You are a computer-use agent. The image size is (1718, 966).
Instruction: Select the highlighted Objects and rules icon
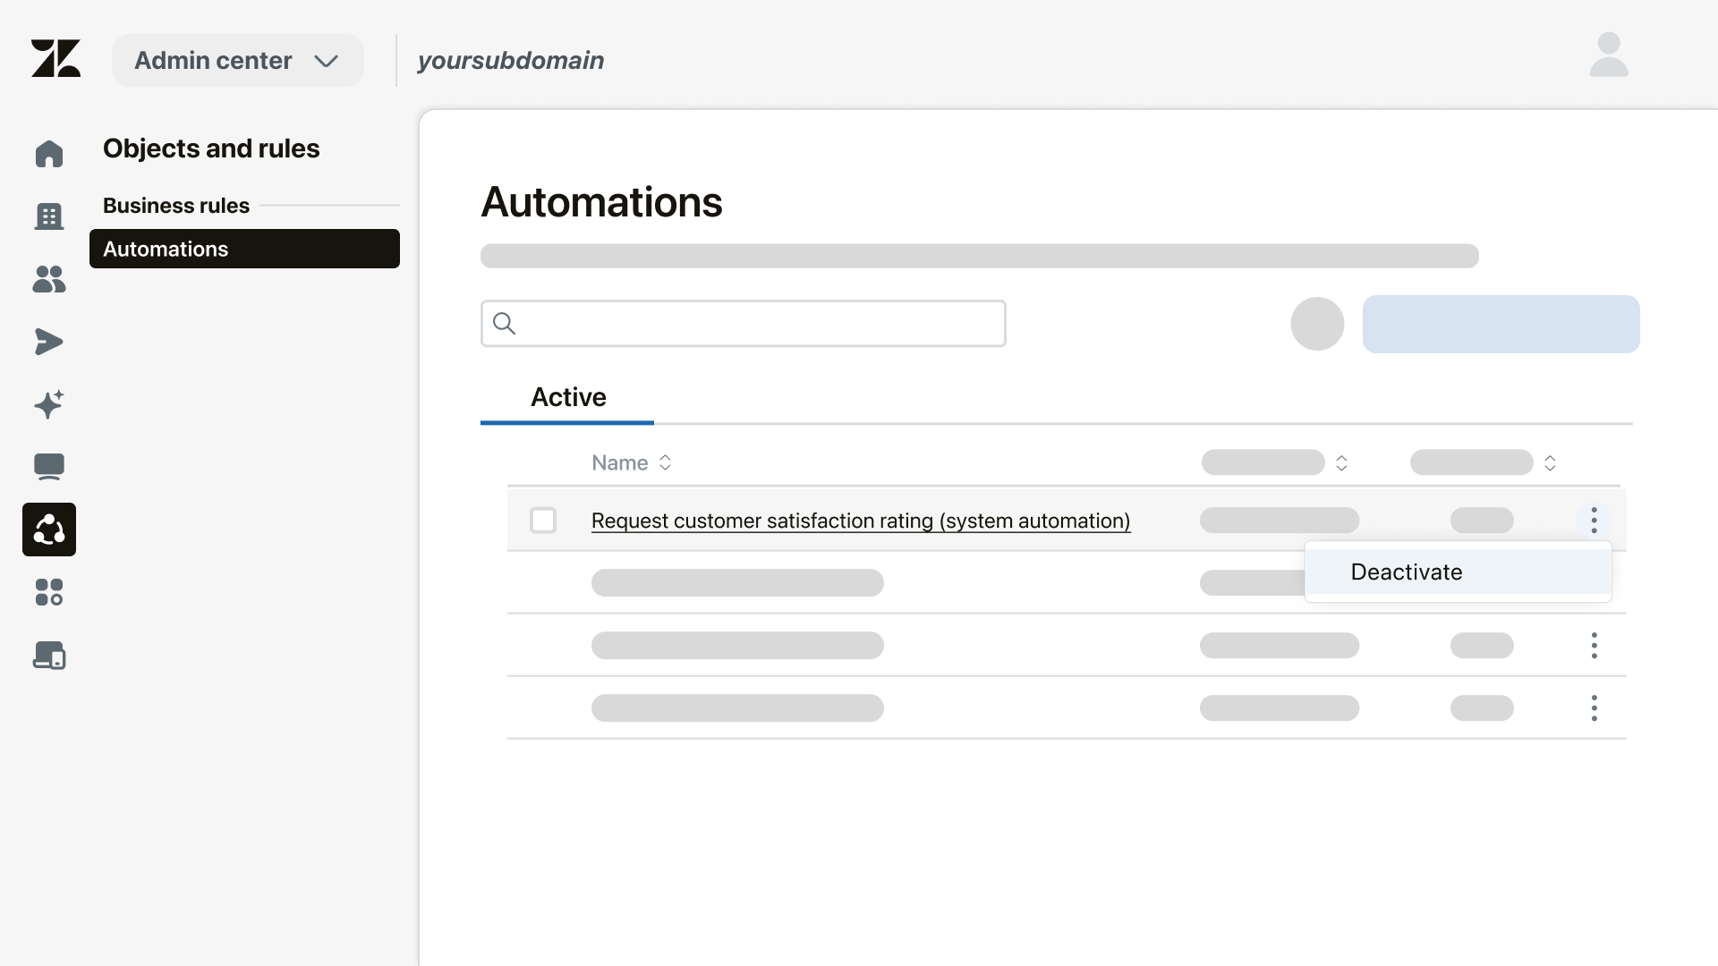point(48,530)
